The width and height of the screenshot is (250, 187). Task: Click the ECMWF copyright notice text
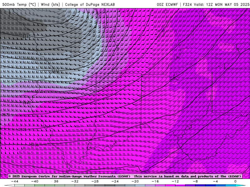(125, 176)
